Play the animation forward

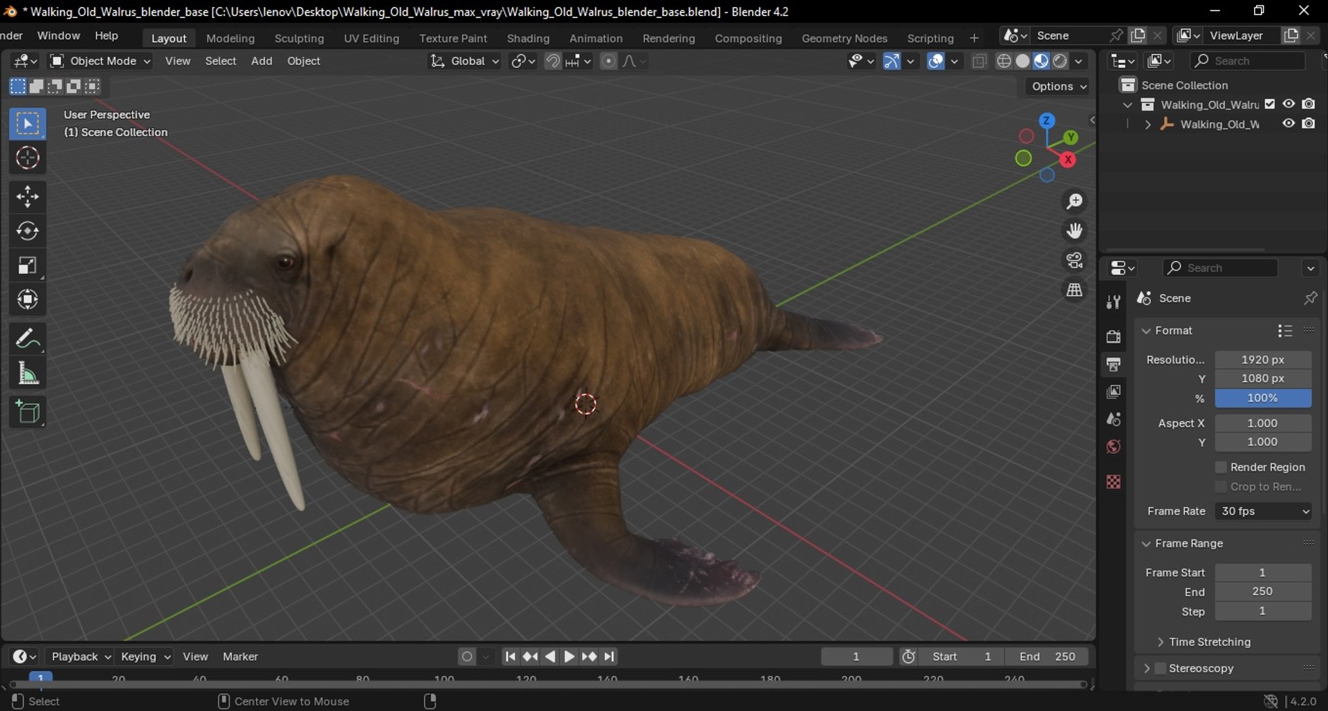coord(569,656)
